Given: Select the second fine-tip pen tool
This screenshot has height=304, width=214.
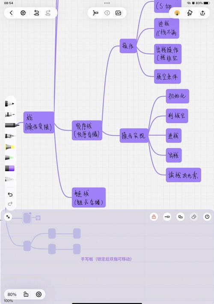Looking at the screenshot, I should point(9,115).
